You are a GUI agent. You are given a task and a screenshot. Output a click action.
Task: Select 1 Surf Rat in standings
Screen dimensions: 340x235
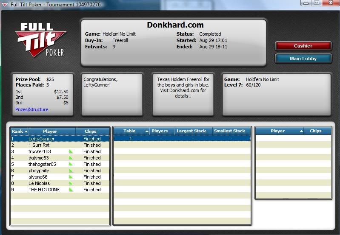pos(60,145)
